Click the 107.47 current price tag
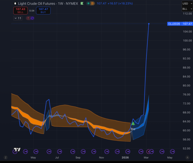Image resolution: width=193 pixels, height=163 pixels. 187,24
